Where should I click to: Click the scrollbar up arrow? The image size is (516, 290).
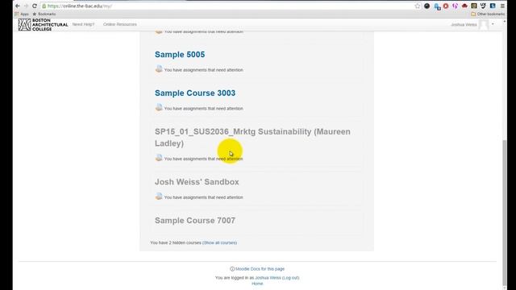505,22
